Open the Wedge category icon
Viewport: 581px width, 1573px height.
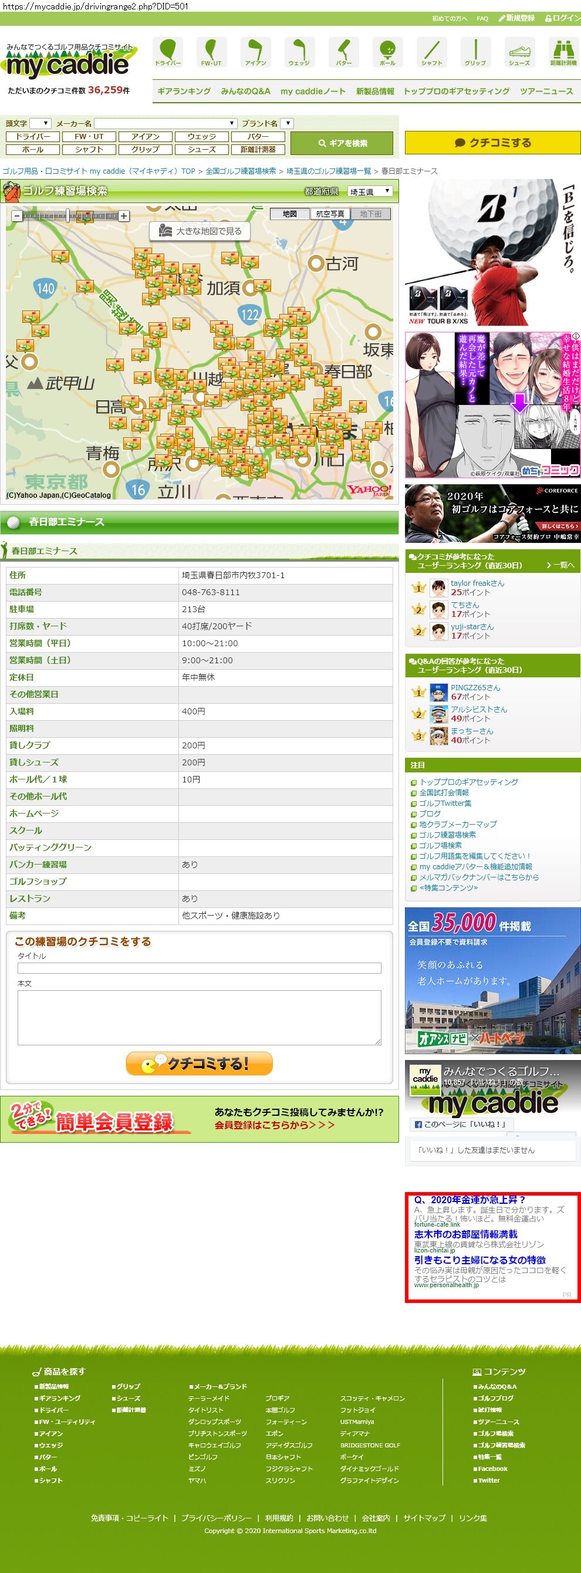[299, 51]
